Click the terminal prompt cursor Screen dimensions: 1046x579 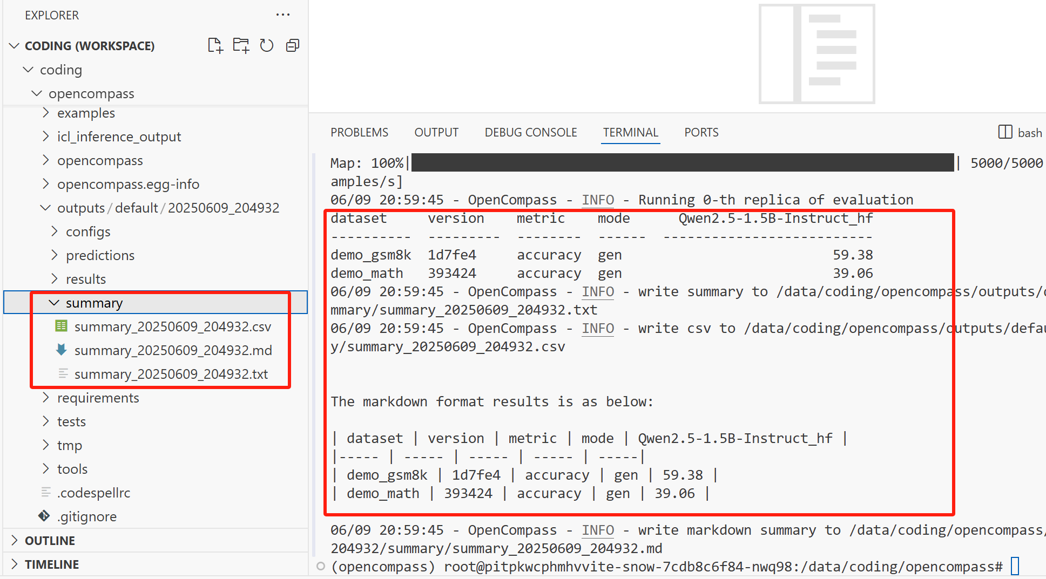(x=1015, y=566)
